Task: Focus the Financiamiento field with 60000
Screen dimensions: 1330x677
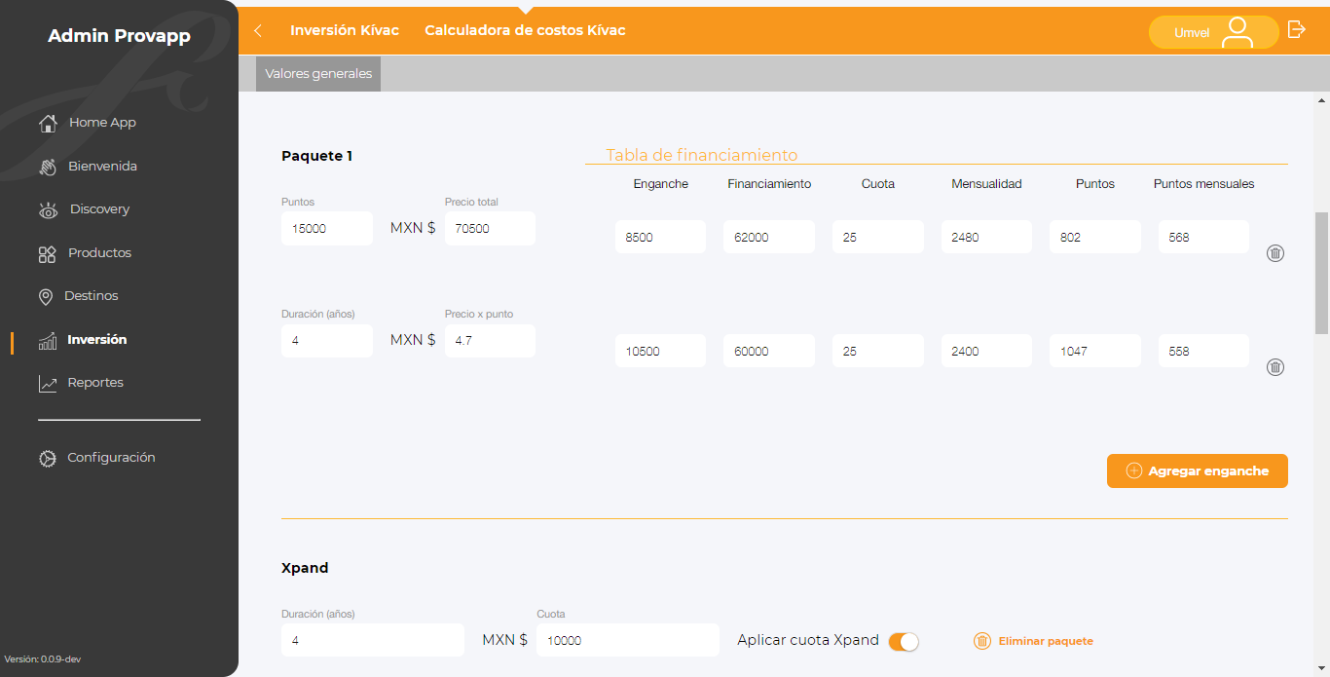Action: tap(769, 351)
